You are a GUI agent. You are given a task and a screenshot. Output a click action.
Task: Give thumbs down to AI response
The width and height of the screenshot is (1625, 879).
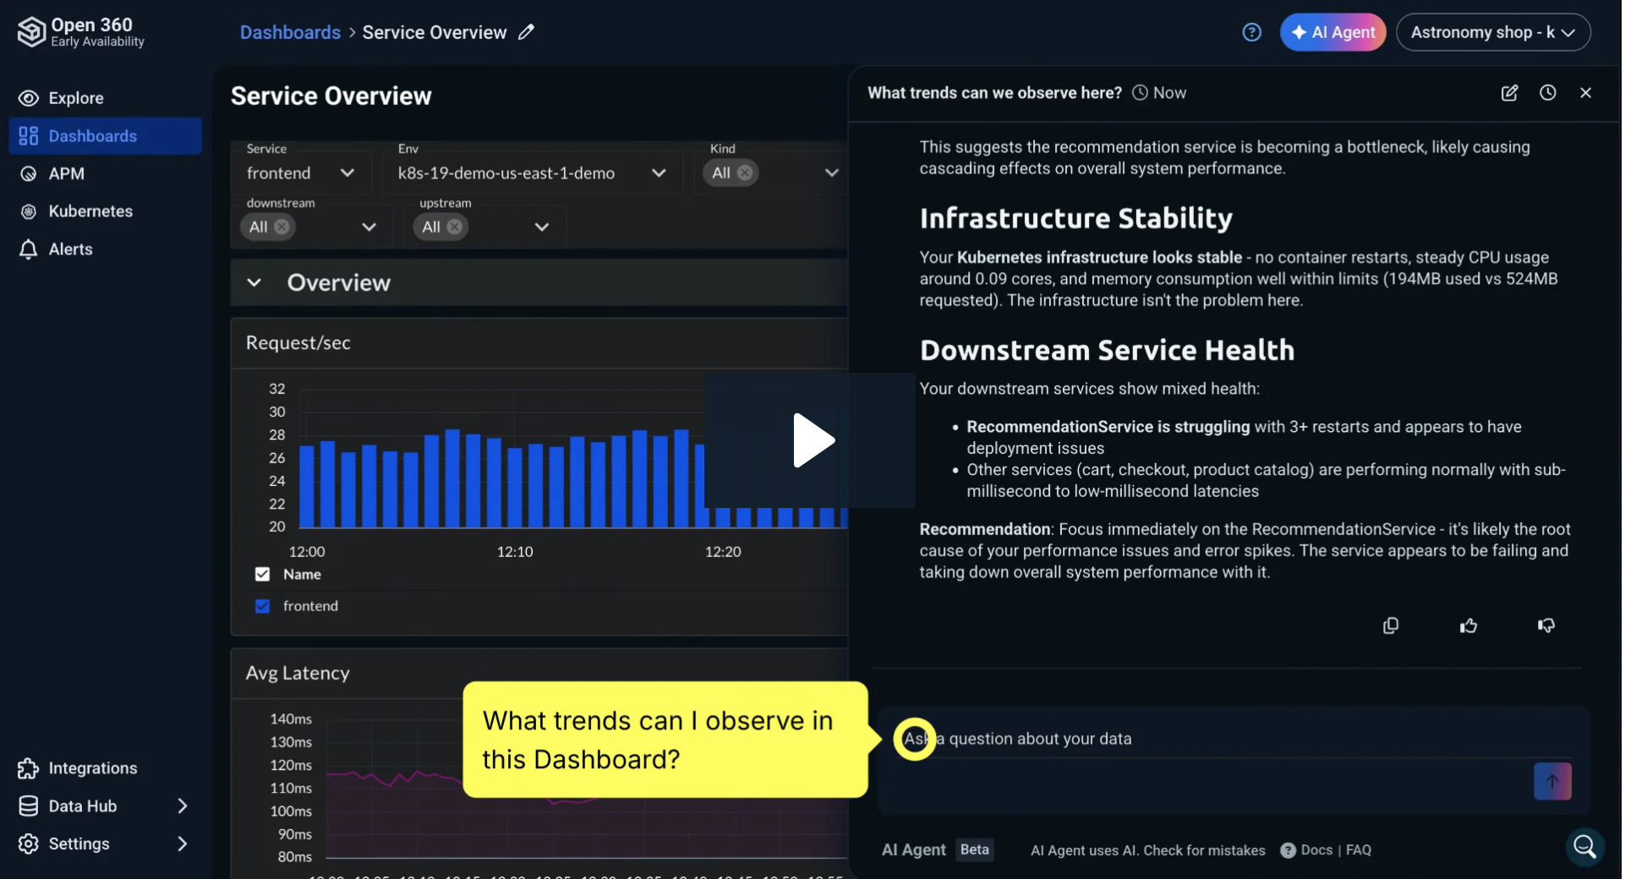pyautogui.click(x=1546, y=625)
